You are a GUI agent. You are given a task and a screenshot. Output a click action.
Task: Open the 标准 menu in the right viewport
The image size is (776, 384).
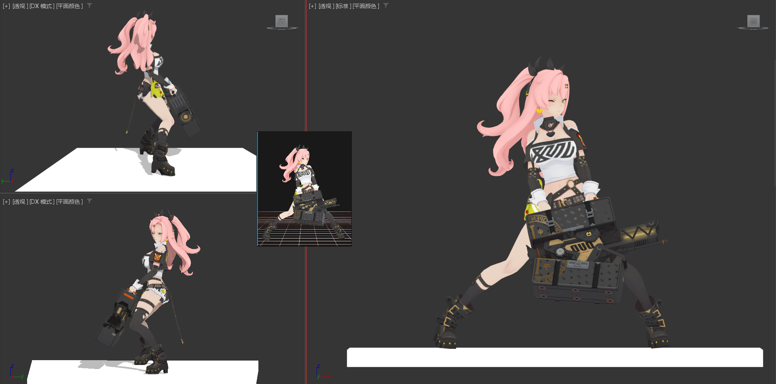[x=343, y=6]
